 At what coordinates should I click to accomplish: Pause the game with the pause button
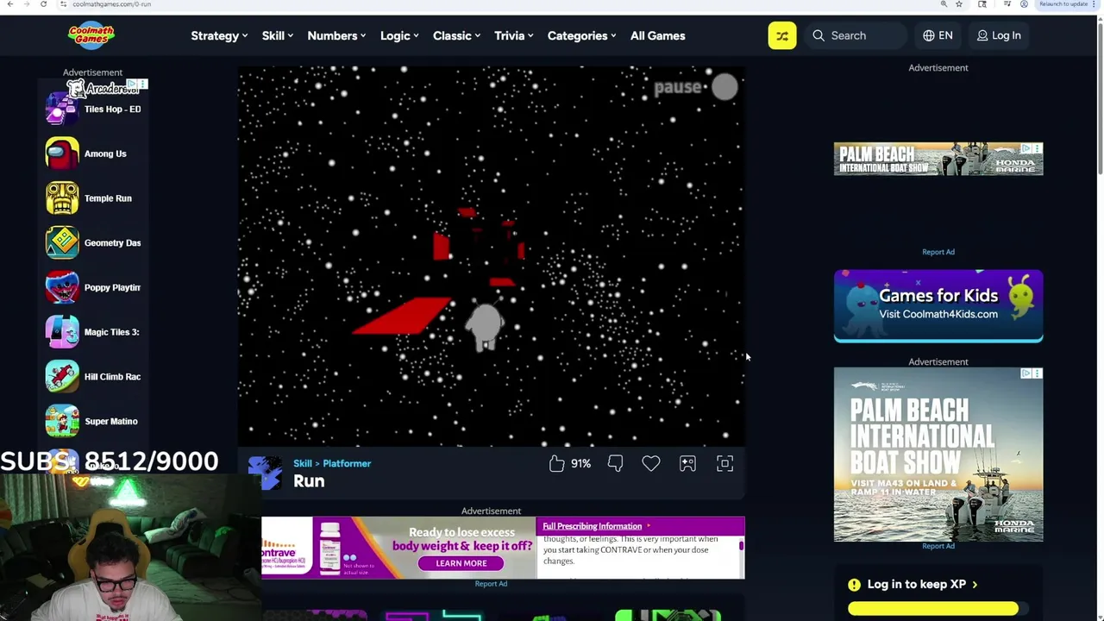pos(724,86)
